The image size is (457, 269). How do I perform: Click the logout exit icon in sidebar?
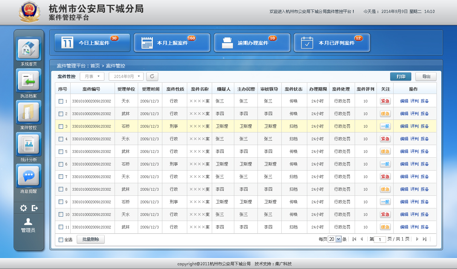[35, 208]
